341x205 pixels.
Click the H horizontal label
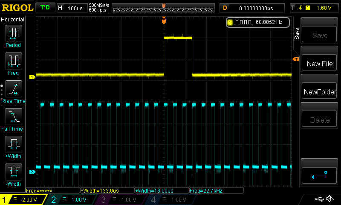60,8
